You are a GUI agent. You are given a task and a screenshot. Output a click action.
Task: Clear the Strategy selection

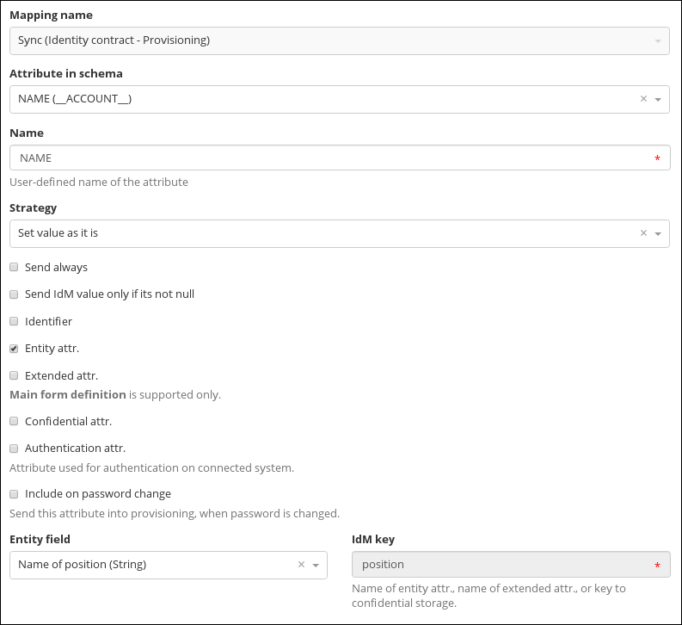click(643, 232)
